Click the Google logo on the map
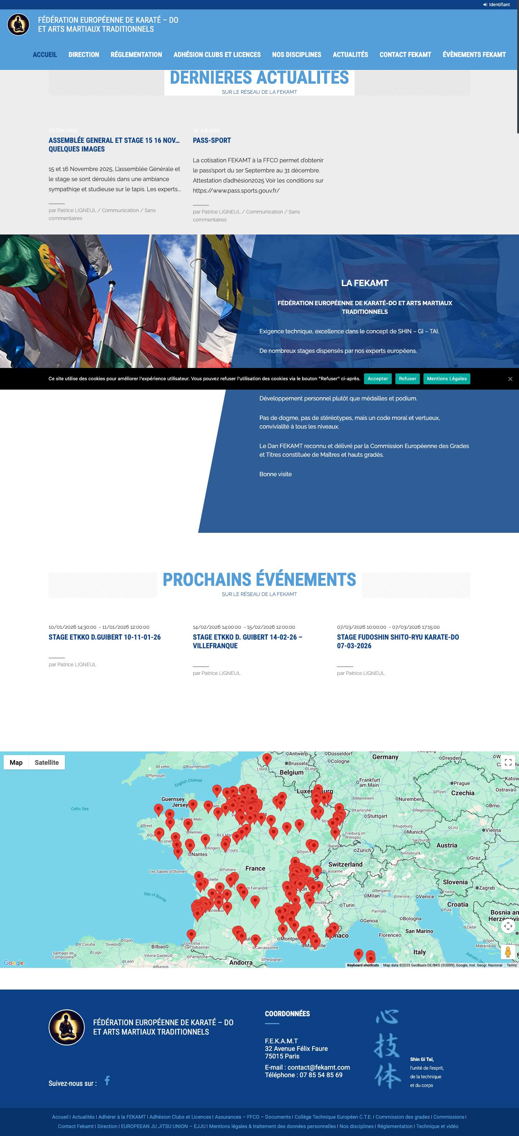Viewport: 519px width, 1136px height. click(x=14, y=963)
